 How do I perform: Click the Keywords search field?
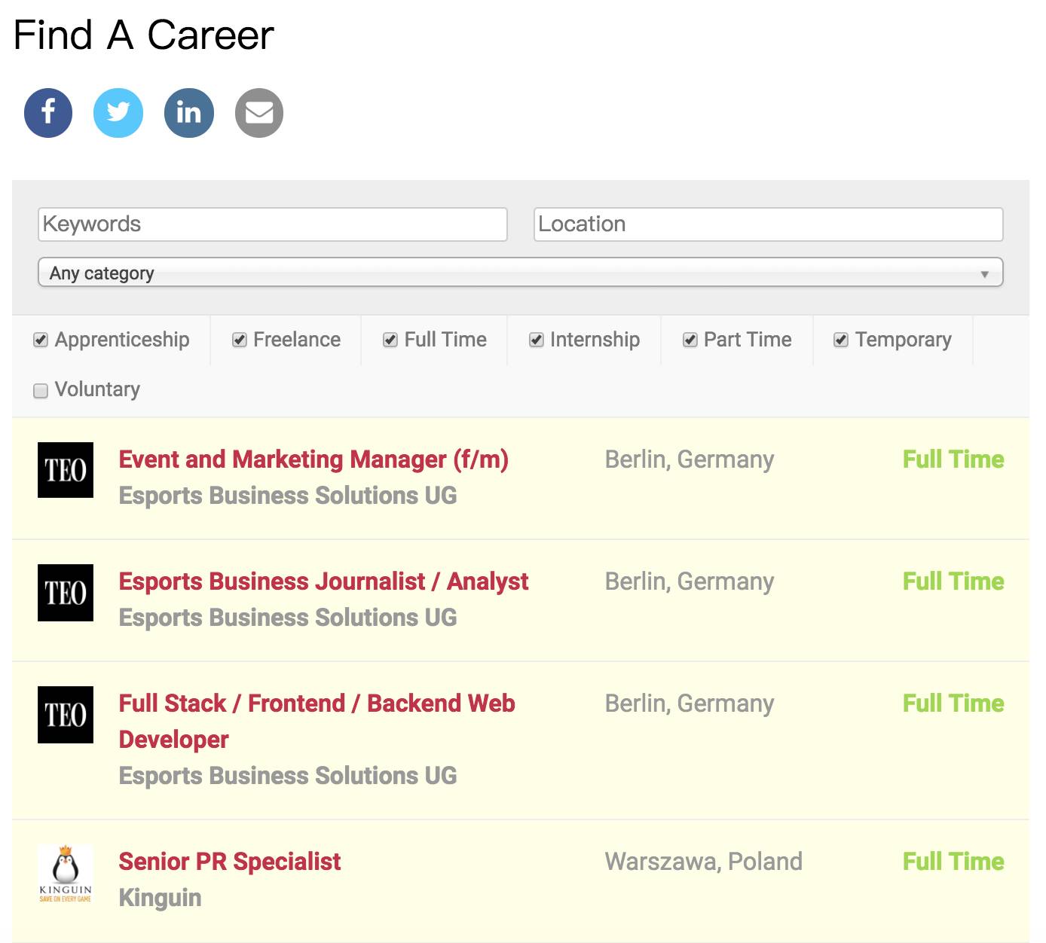point(272,224)
